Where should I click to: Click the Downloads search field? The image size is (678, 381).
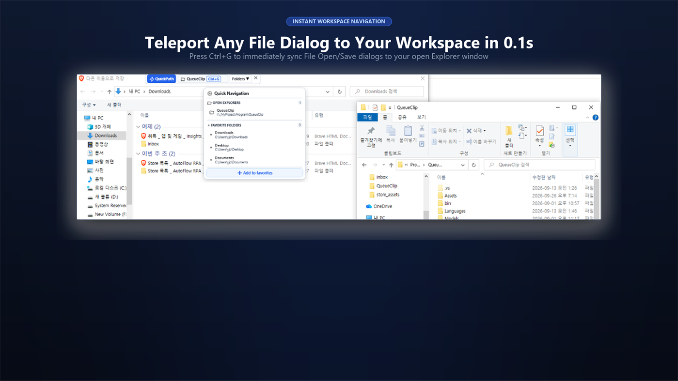coord(387,91)
